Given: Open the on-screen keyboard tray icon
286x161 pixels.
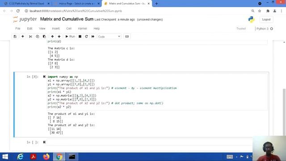Looking at the screenshot, I should coord(230,157).
